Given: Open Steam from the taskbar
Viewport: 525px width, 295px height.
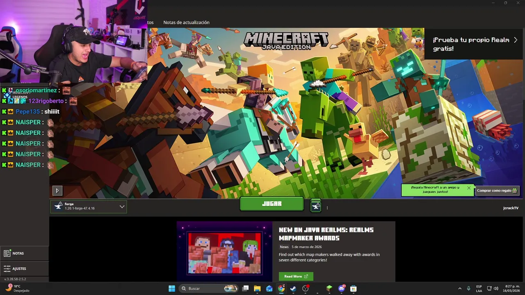Looking at the screenshot, I should 293,288.
